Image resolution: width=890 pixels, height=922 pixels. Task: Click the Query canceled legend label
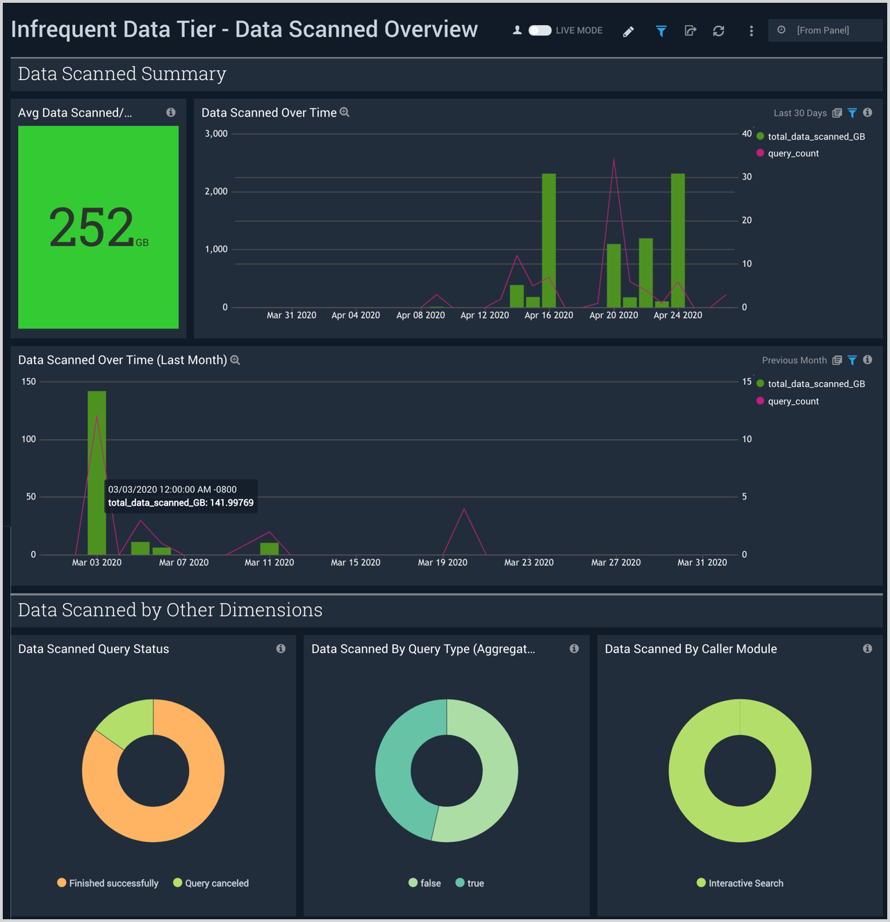click(216, 884)
